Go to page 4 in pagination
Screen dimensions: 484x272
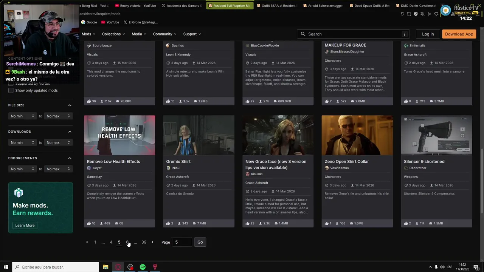tap(111, 242)
